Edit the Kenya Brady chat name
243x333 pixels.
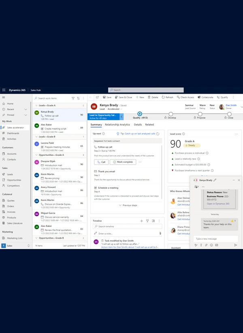[215, 180]
